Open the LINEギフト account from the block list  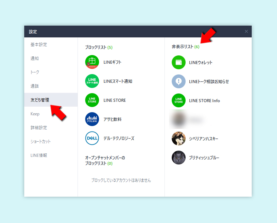coord(91,62)
